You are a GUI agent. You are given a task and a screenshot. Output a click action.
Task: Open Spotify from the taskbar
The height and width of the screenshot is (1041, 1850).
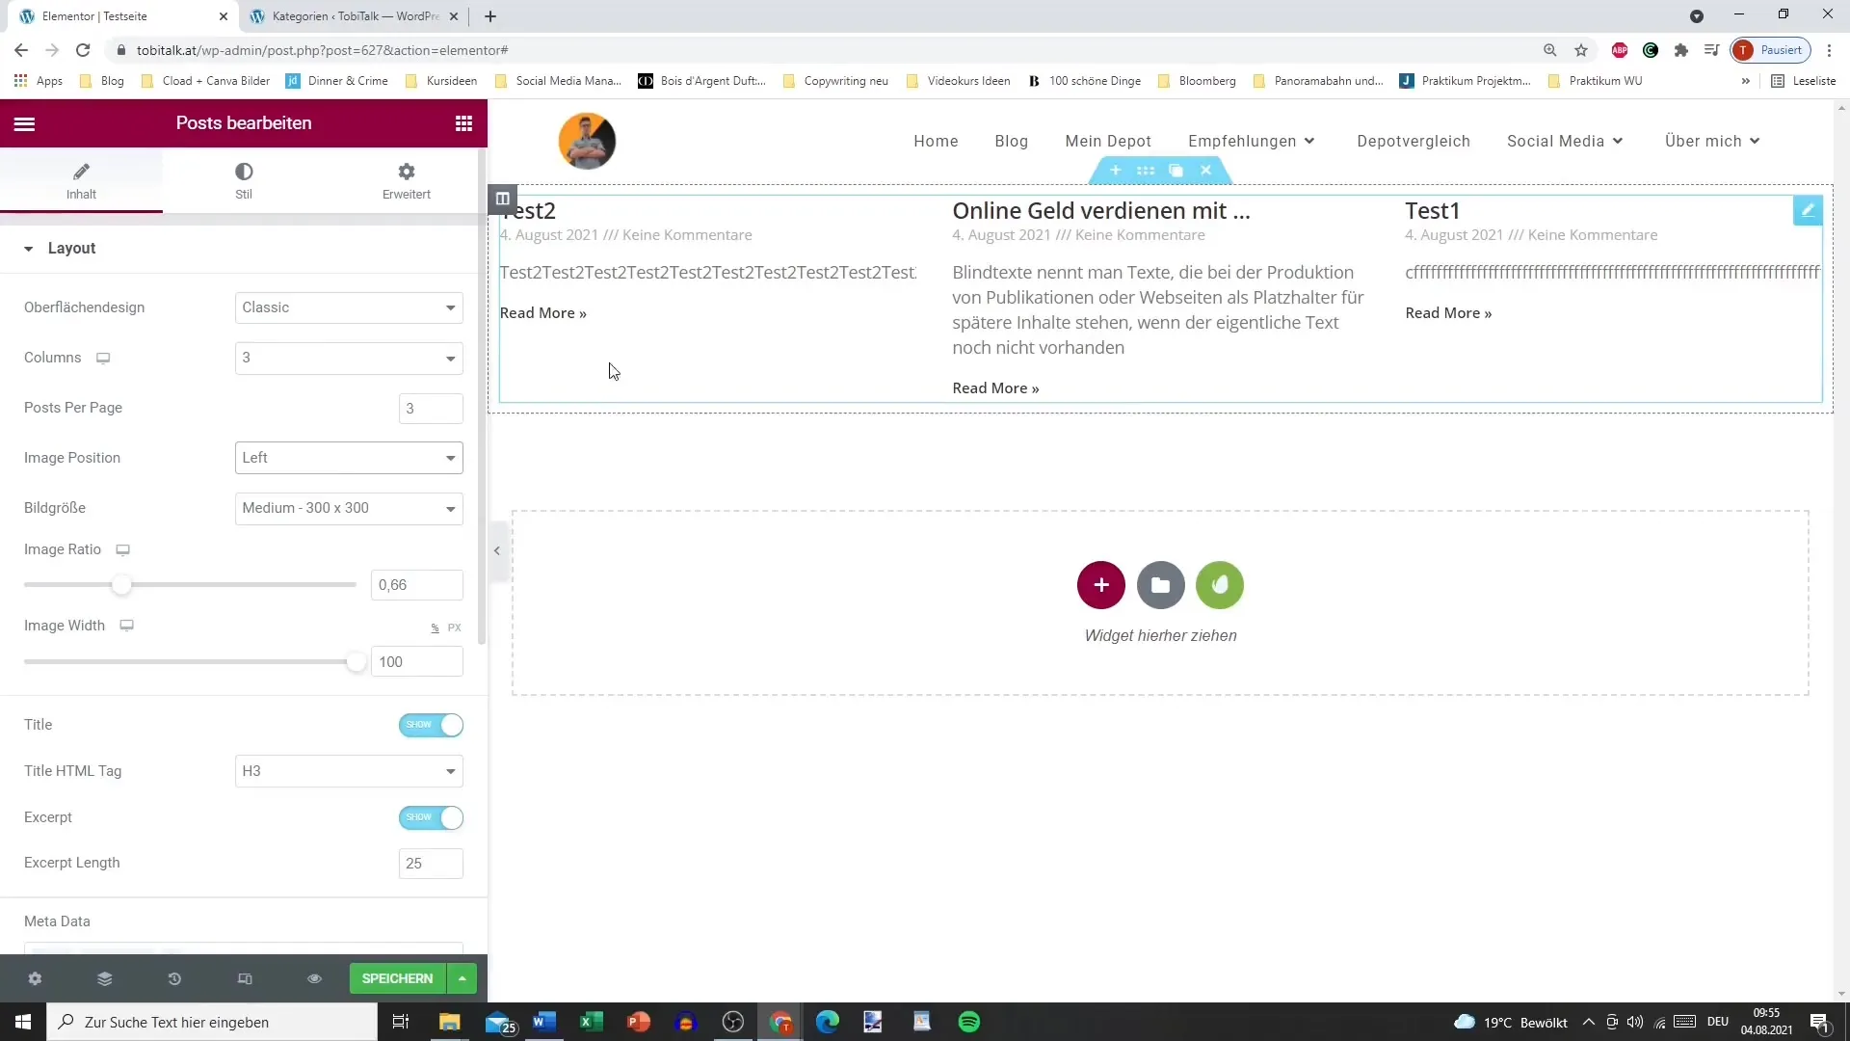pyautogui.click(x=969, y=1022)
